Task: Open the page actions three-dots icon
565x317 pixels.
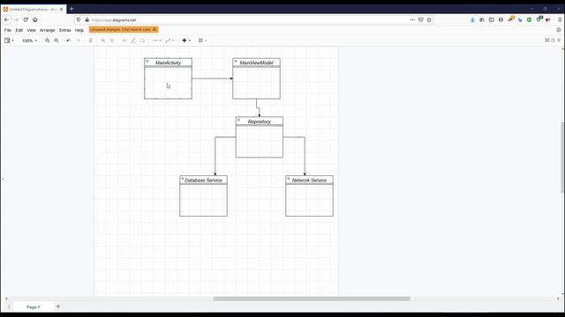Action: click(412, 19)
